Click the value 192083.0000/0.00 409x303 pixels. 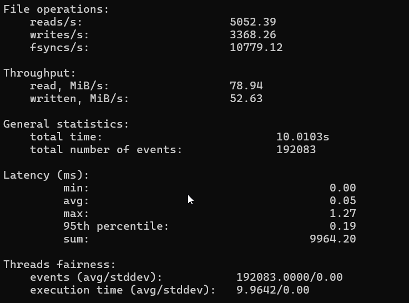click(290, 277)
